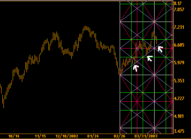Select the 01/24 date axis label
The image size is (191, 139).
(x=93, y=136)
